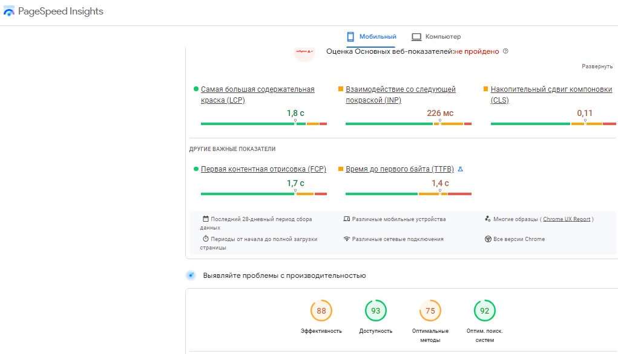
Task: Click the samples icon near Chrome UX Report
Action: [x=487, y=219]
